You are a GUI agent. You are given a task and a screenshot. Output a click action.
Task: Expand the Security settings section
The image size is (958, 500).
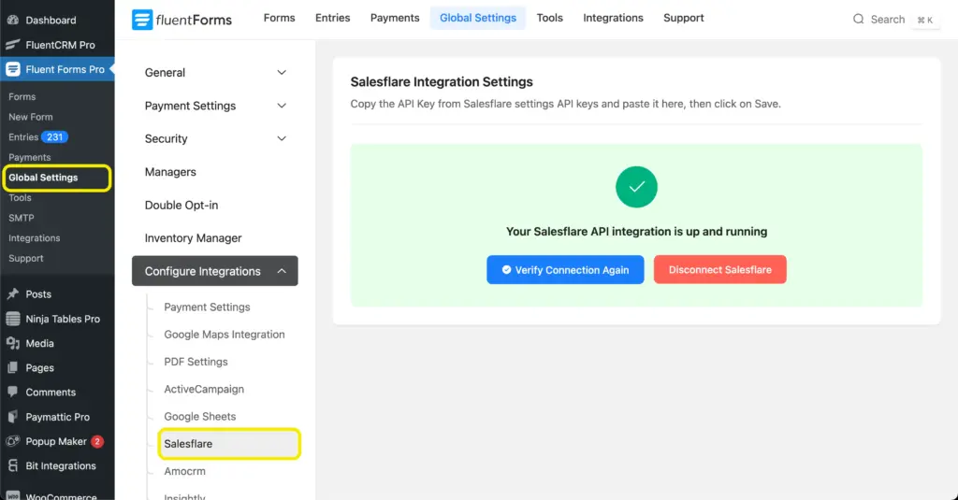click(282, 139)
